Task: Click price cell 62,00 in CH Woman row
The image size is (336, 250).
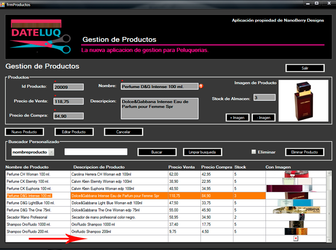Action: tap(184, 174)
